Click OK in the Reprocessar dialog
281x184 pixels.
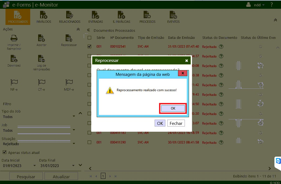160,123
